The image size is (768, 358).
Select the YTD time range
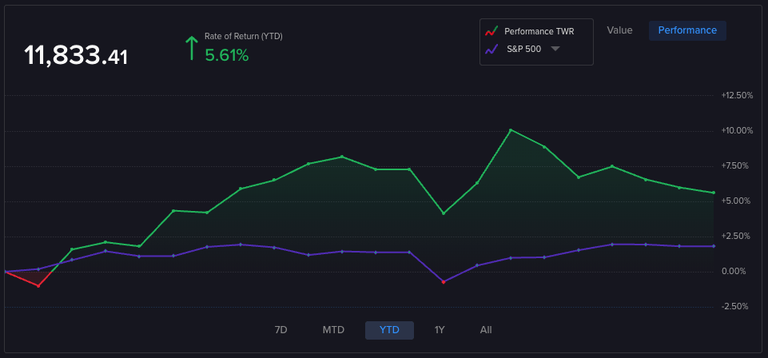click(389, 330)
